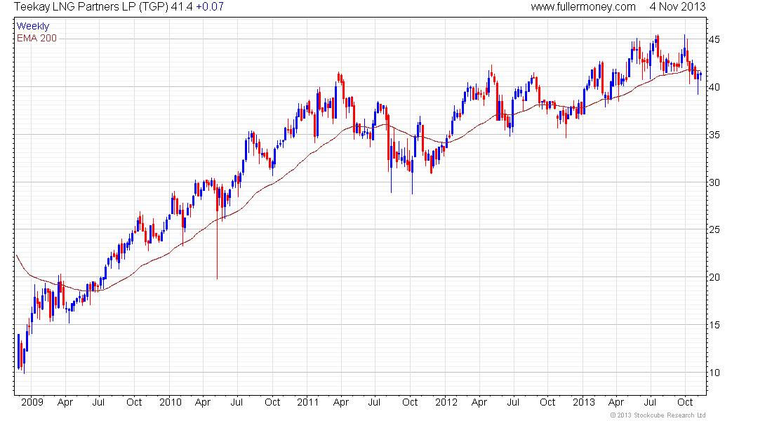Click the '© 2013 Stockcube Research Ltd' copyright text
Screen dimensions: 772x421
point(658,415)
